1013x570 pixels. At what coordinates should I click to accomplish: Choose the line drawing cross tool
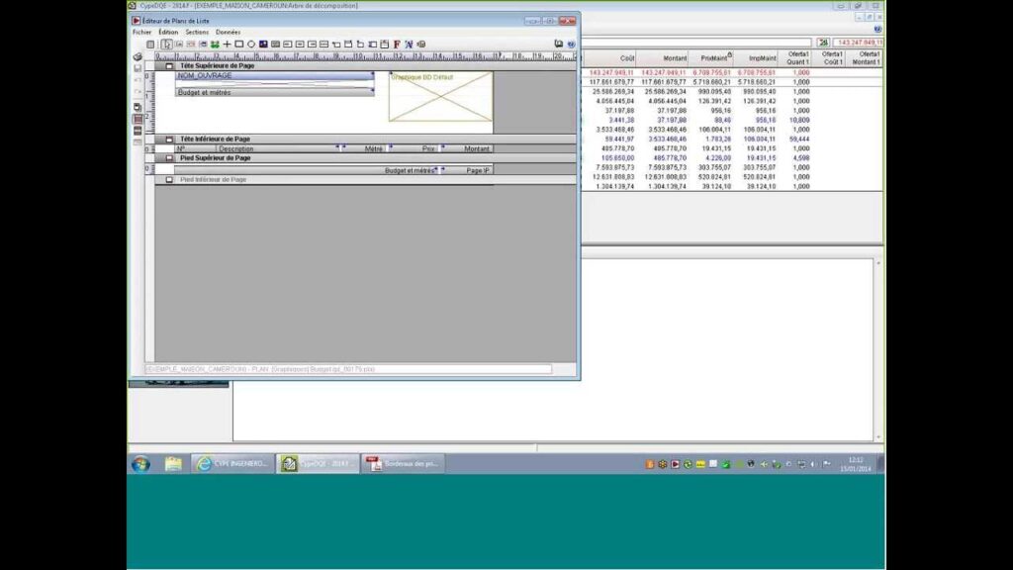pyautogui.click(x=227, y=45)
